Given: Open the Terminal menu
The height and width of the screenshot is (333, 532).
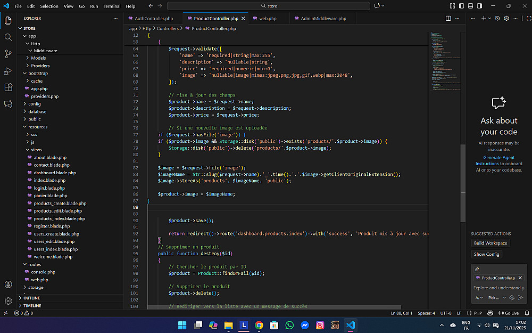Looking at the screenshot, I should point(112,6).
